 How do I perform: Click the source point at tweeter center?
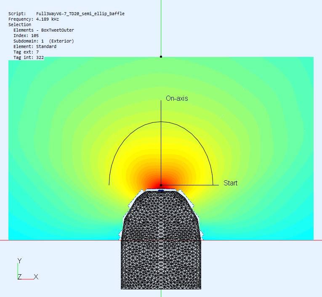[x=161, y=185]
